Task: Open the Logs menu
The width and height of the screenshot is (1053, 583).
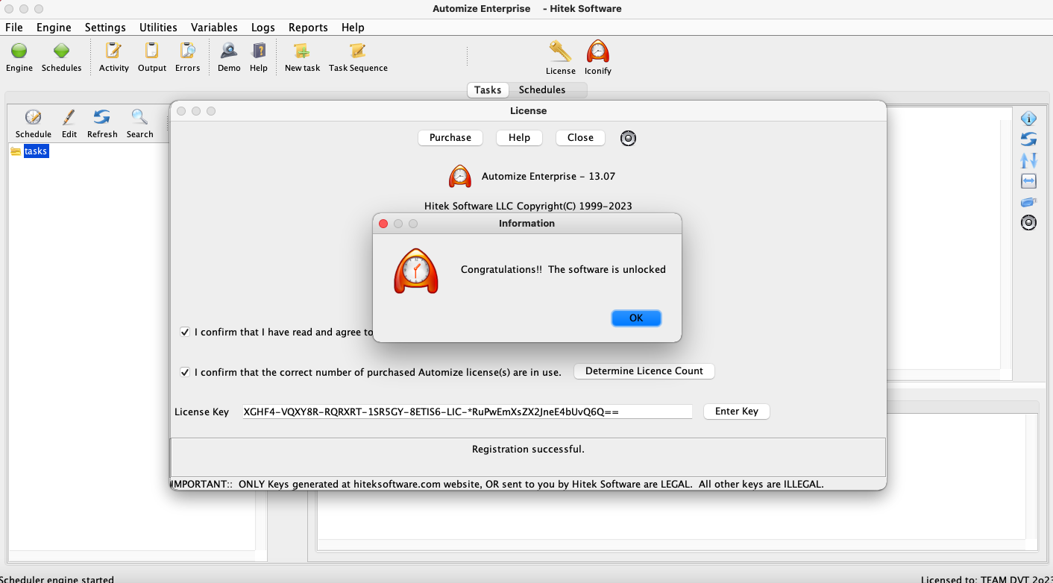Action: click(263, 28)
